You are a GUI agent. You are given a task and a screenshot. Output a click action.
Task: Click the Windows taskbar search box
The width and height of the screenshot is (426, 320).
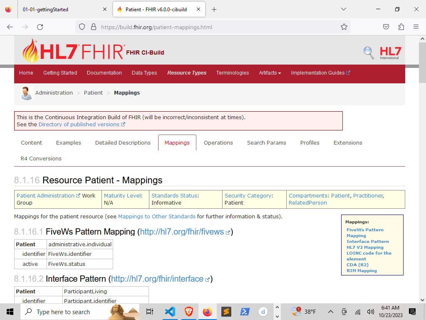(x=80, y=312)
